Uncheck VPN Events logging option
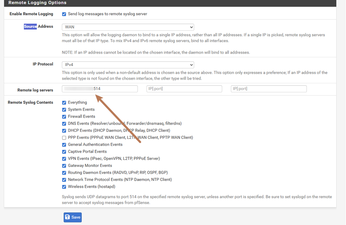 pos(64,158)
